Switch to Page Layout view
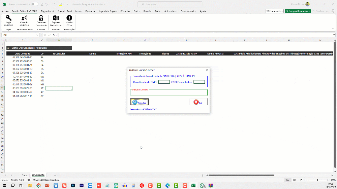 (295, 180)
